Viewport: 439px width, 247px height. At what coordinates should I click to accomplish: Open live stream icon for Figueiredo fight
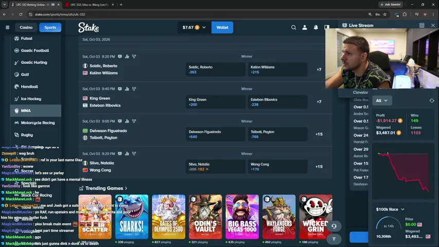(x=120, y=121)
